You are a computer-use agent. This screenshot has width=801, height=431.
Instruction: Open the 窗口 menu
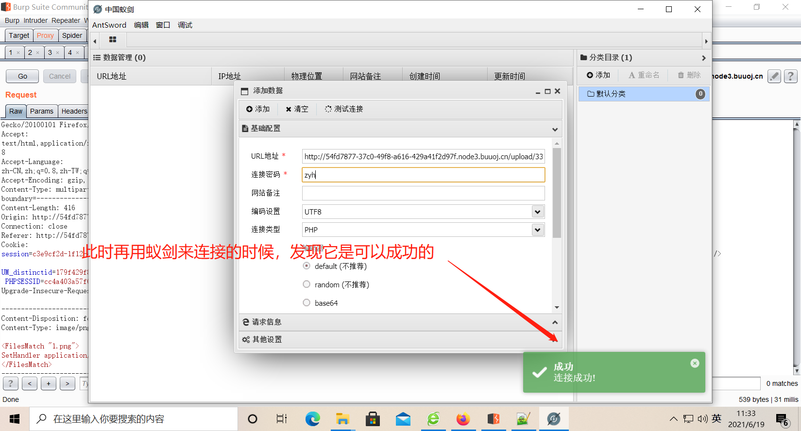(x=163, y=25)
